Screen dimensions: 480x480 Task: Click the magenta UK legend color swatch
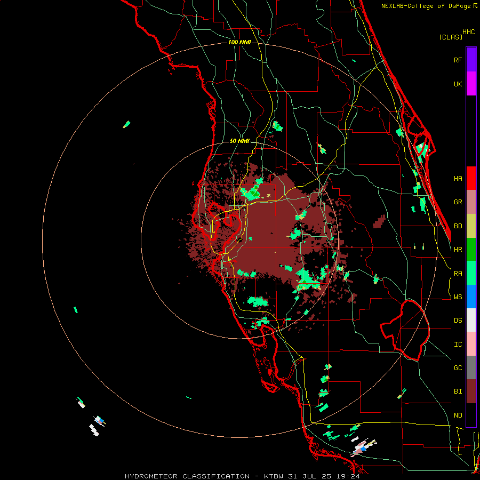tap(471, 84)
